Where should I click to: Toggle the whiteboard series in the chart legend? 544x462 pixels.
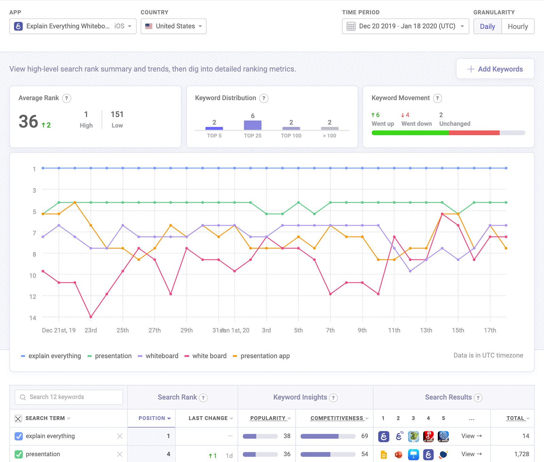(158, 356)
